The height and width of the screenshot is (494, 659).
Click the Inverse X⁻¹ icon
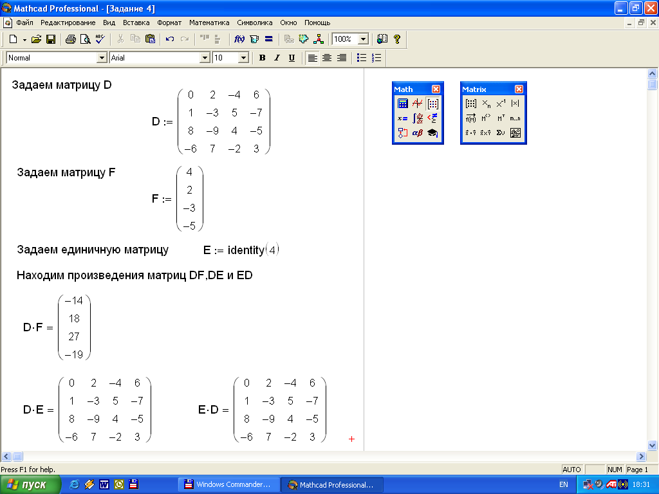(x=501, y=104)
